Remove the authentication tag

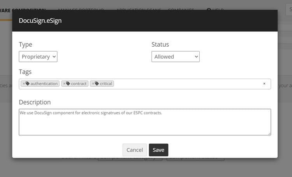click(24, 84)
